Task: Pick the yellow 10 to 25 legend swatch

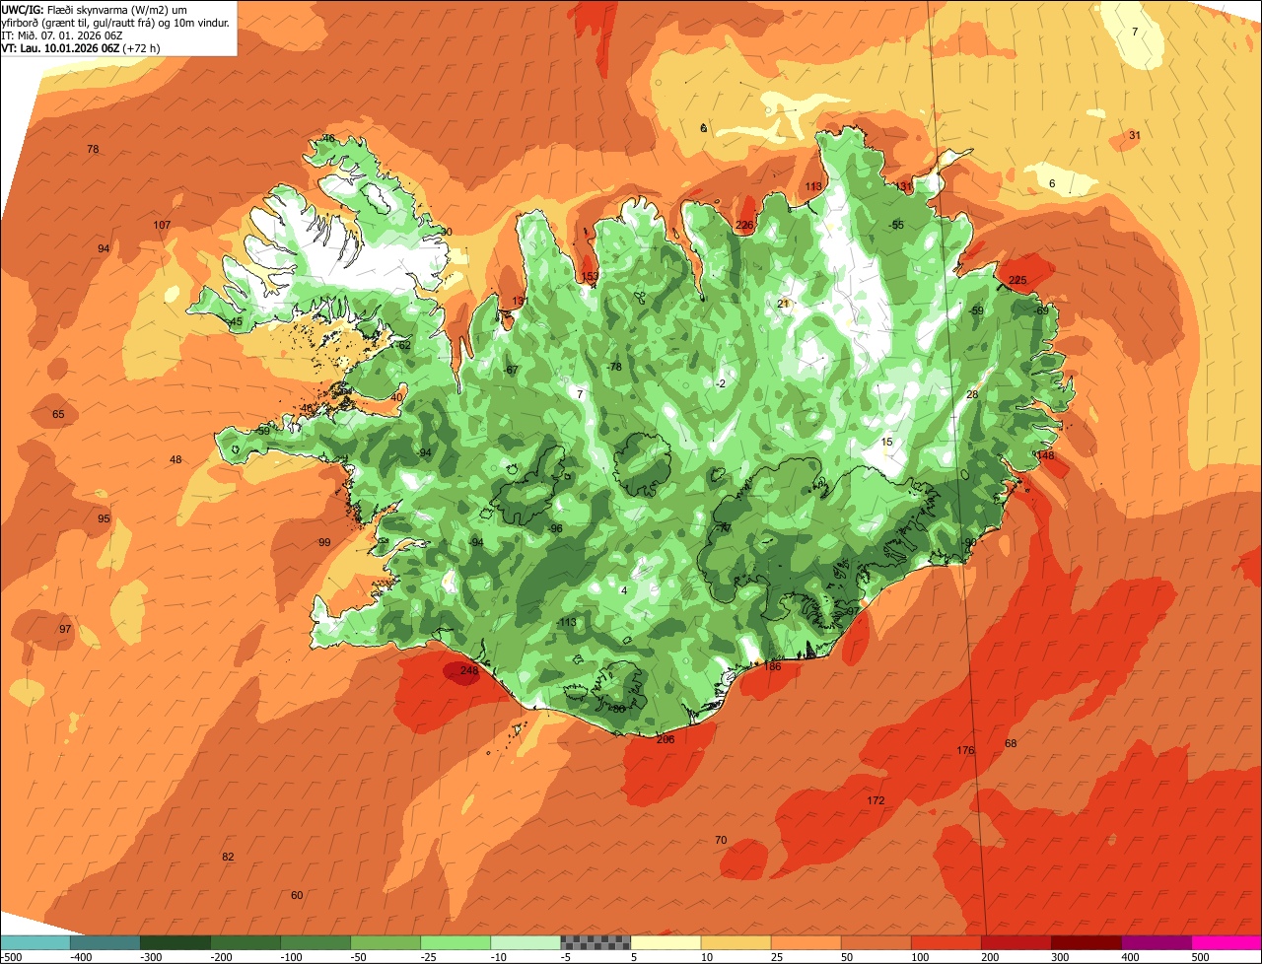Action: [736, 942]
